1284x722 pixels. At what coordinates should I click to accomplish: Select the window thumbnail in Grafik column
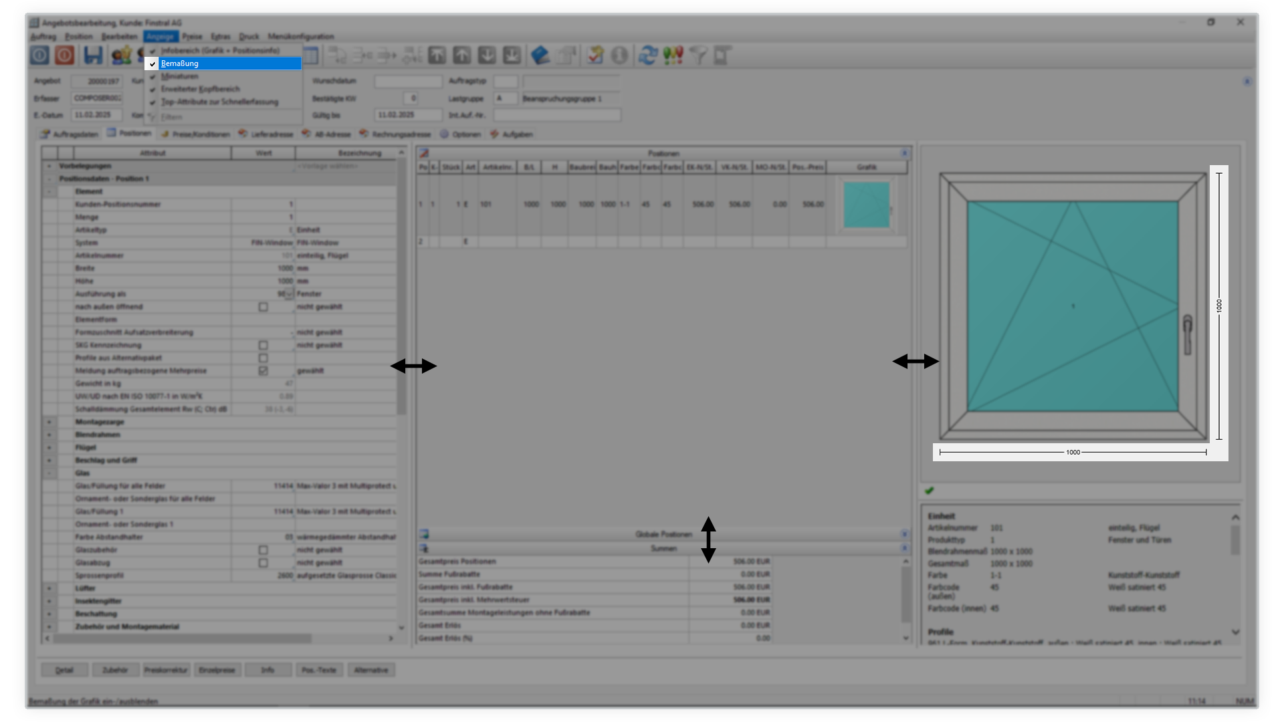point(866,205)
